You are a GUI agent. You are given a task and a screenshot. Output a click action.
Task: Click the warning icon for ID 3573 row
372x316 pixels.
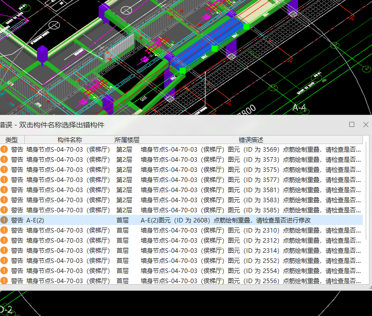[4, 160]
